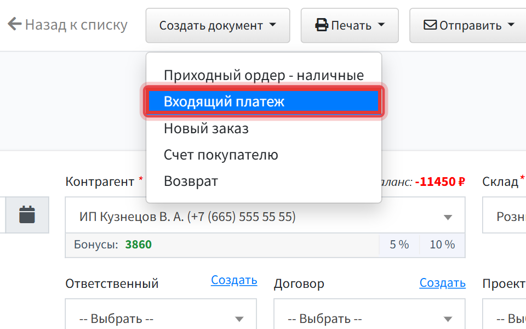Open the Ответственный Выбрать dropdown
526x329 pixels.
point(161,316)
